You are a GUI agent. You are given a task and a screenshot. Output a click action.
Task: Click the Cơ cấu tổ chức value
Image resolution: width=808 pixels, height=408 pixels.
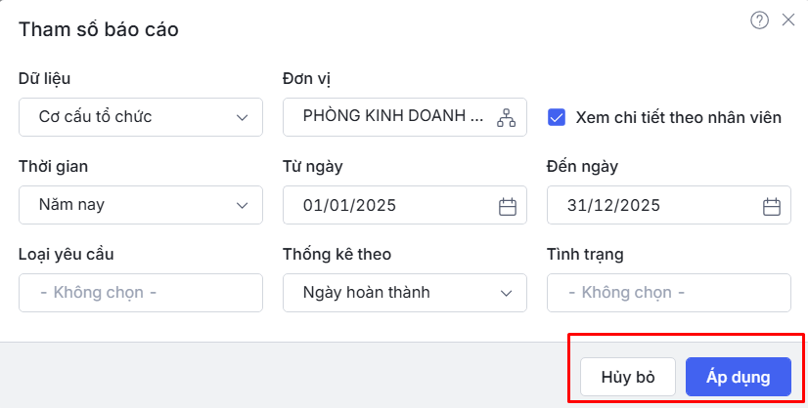[x=95, y=117]
